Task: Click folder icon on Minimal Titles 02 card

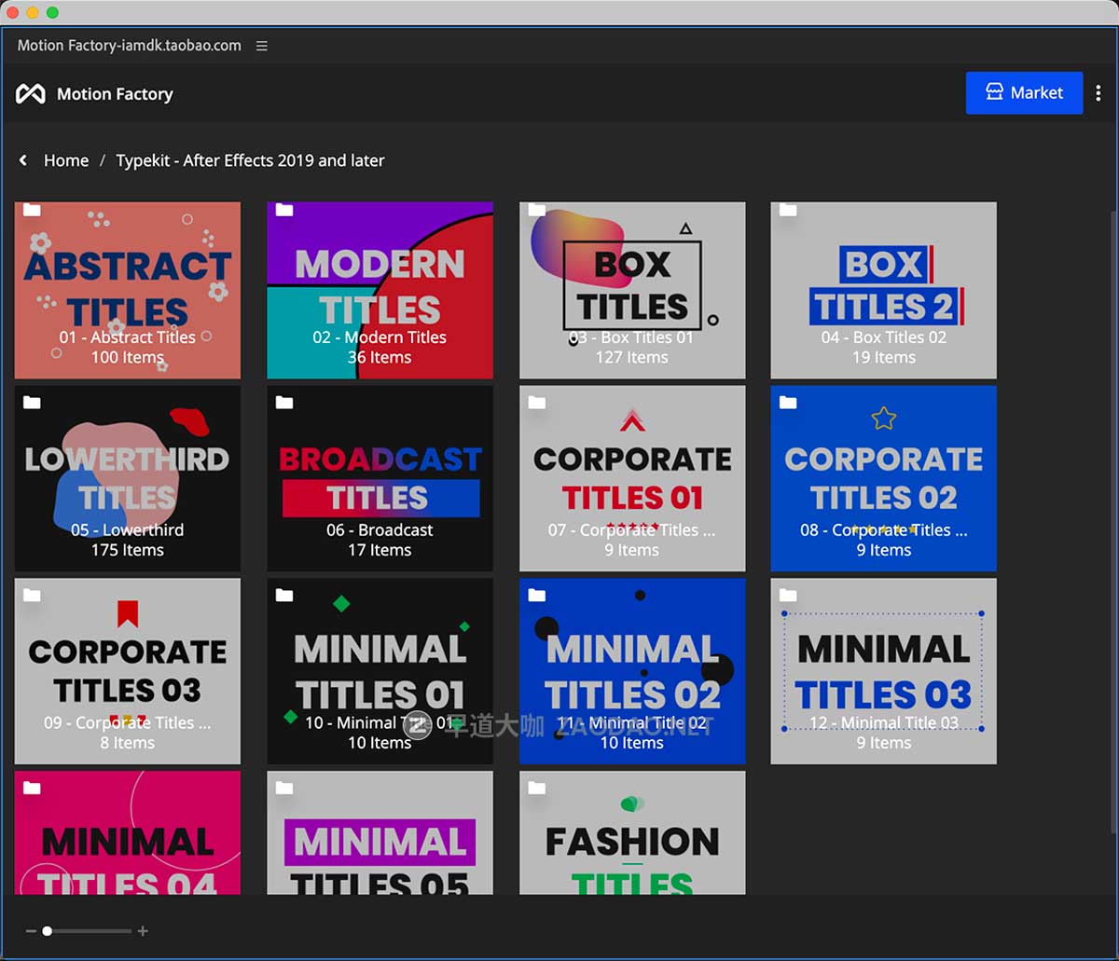Action: click(536, 596)
